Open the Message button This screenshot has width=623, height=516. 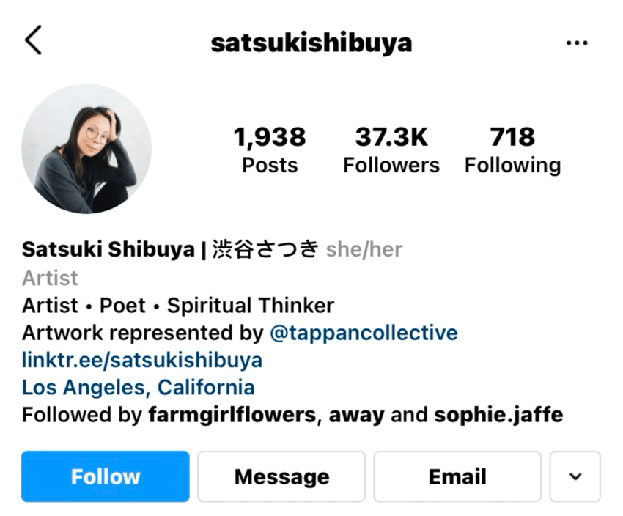click(x=281, y=476)
